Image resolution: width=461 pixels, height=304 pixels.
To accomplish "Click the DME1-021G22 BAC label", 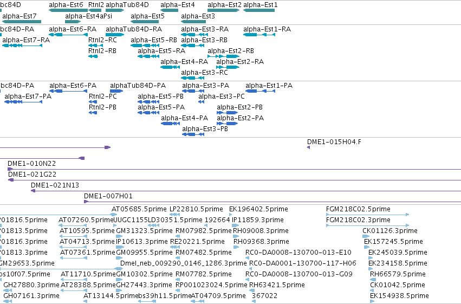I will click(32, 174).
